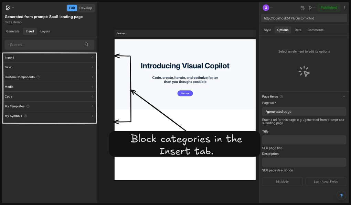Open the user avatar menu
This screenshot has width=351, height=205.
click(x=266, y=7)
